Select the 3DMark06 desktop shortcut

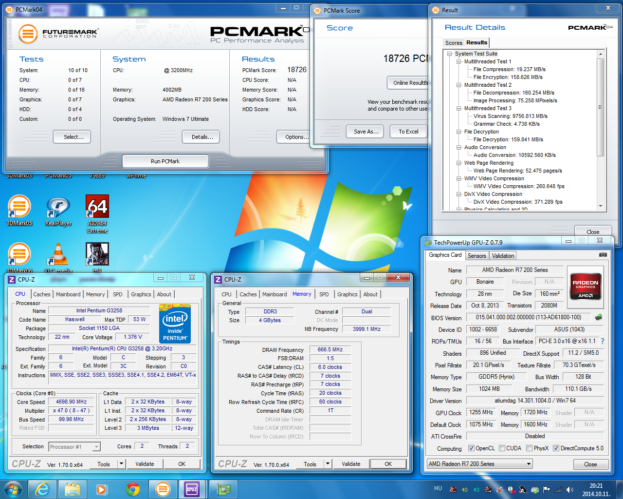(19, 257)
